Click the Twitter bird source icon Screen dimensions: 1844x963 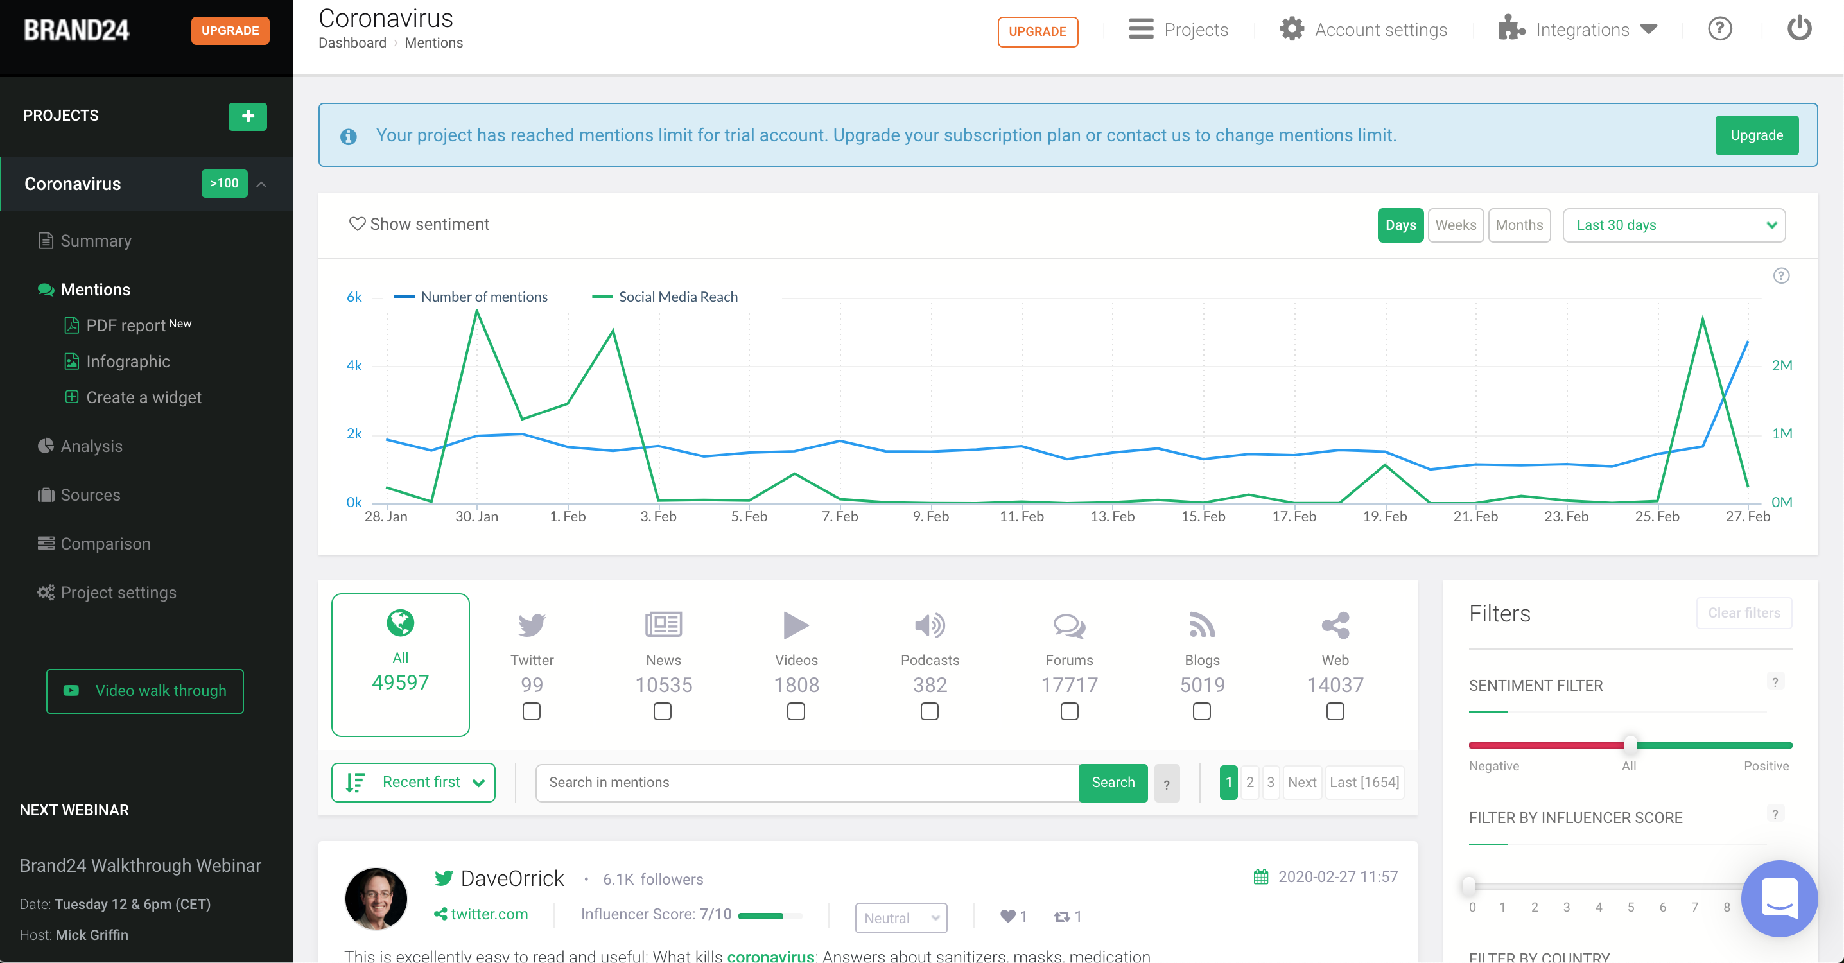(532, 625)
